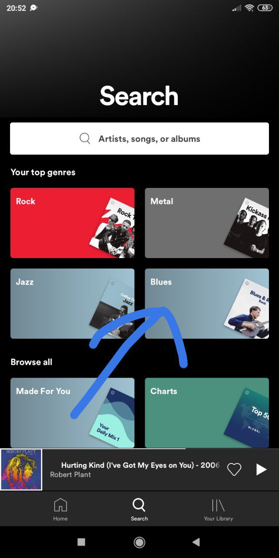Open the Blues genre tile
Image resolution: width=279 pixels, height=558 pixels.
tap(207, 303)
